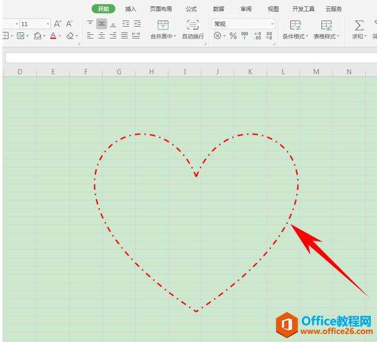377x342 pixels.
Task: Toggle the middle vertical align button
Action: [x=102, y=24]
